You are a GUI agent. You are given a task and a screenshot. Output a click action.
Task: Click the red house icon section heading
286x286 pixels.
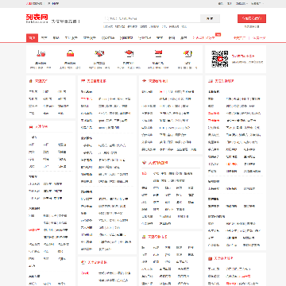coord(38,81)
